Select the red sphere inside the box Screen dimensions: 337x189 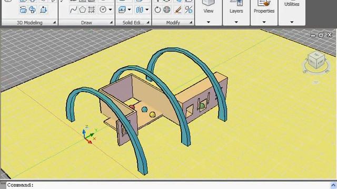point(132,107)
